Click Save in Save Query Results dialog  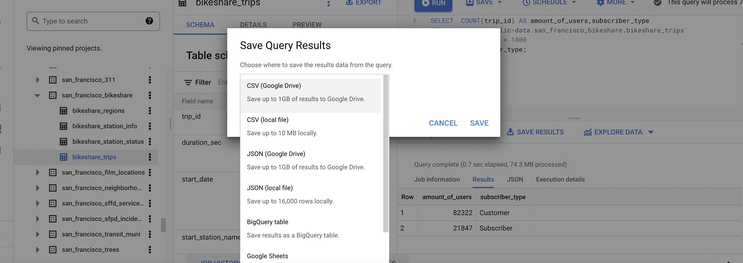[x=479, y=123]
